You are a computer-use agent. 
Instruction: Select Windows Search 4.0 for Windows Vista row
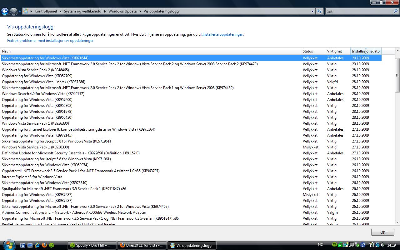[191, 94]
